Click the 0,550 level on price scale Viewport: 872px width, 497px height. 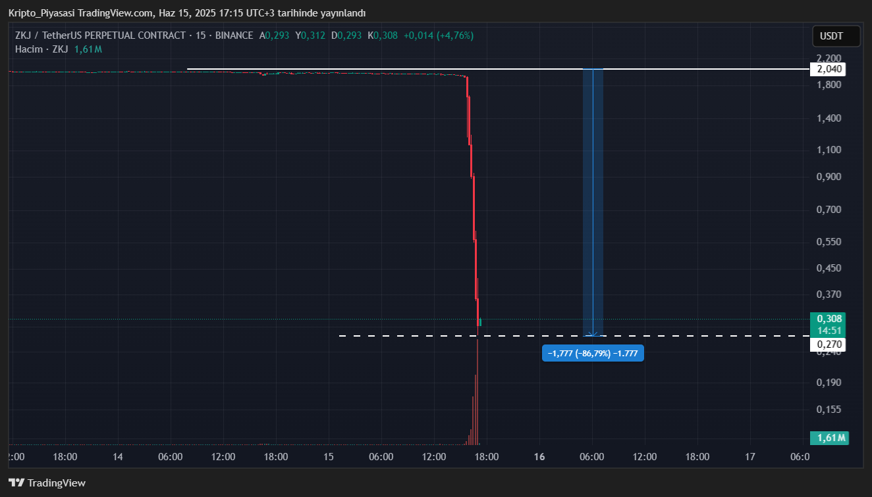point(829,242)
